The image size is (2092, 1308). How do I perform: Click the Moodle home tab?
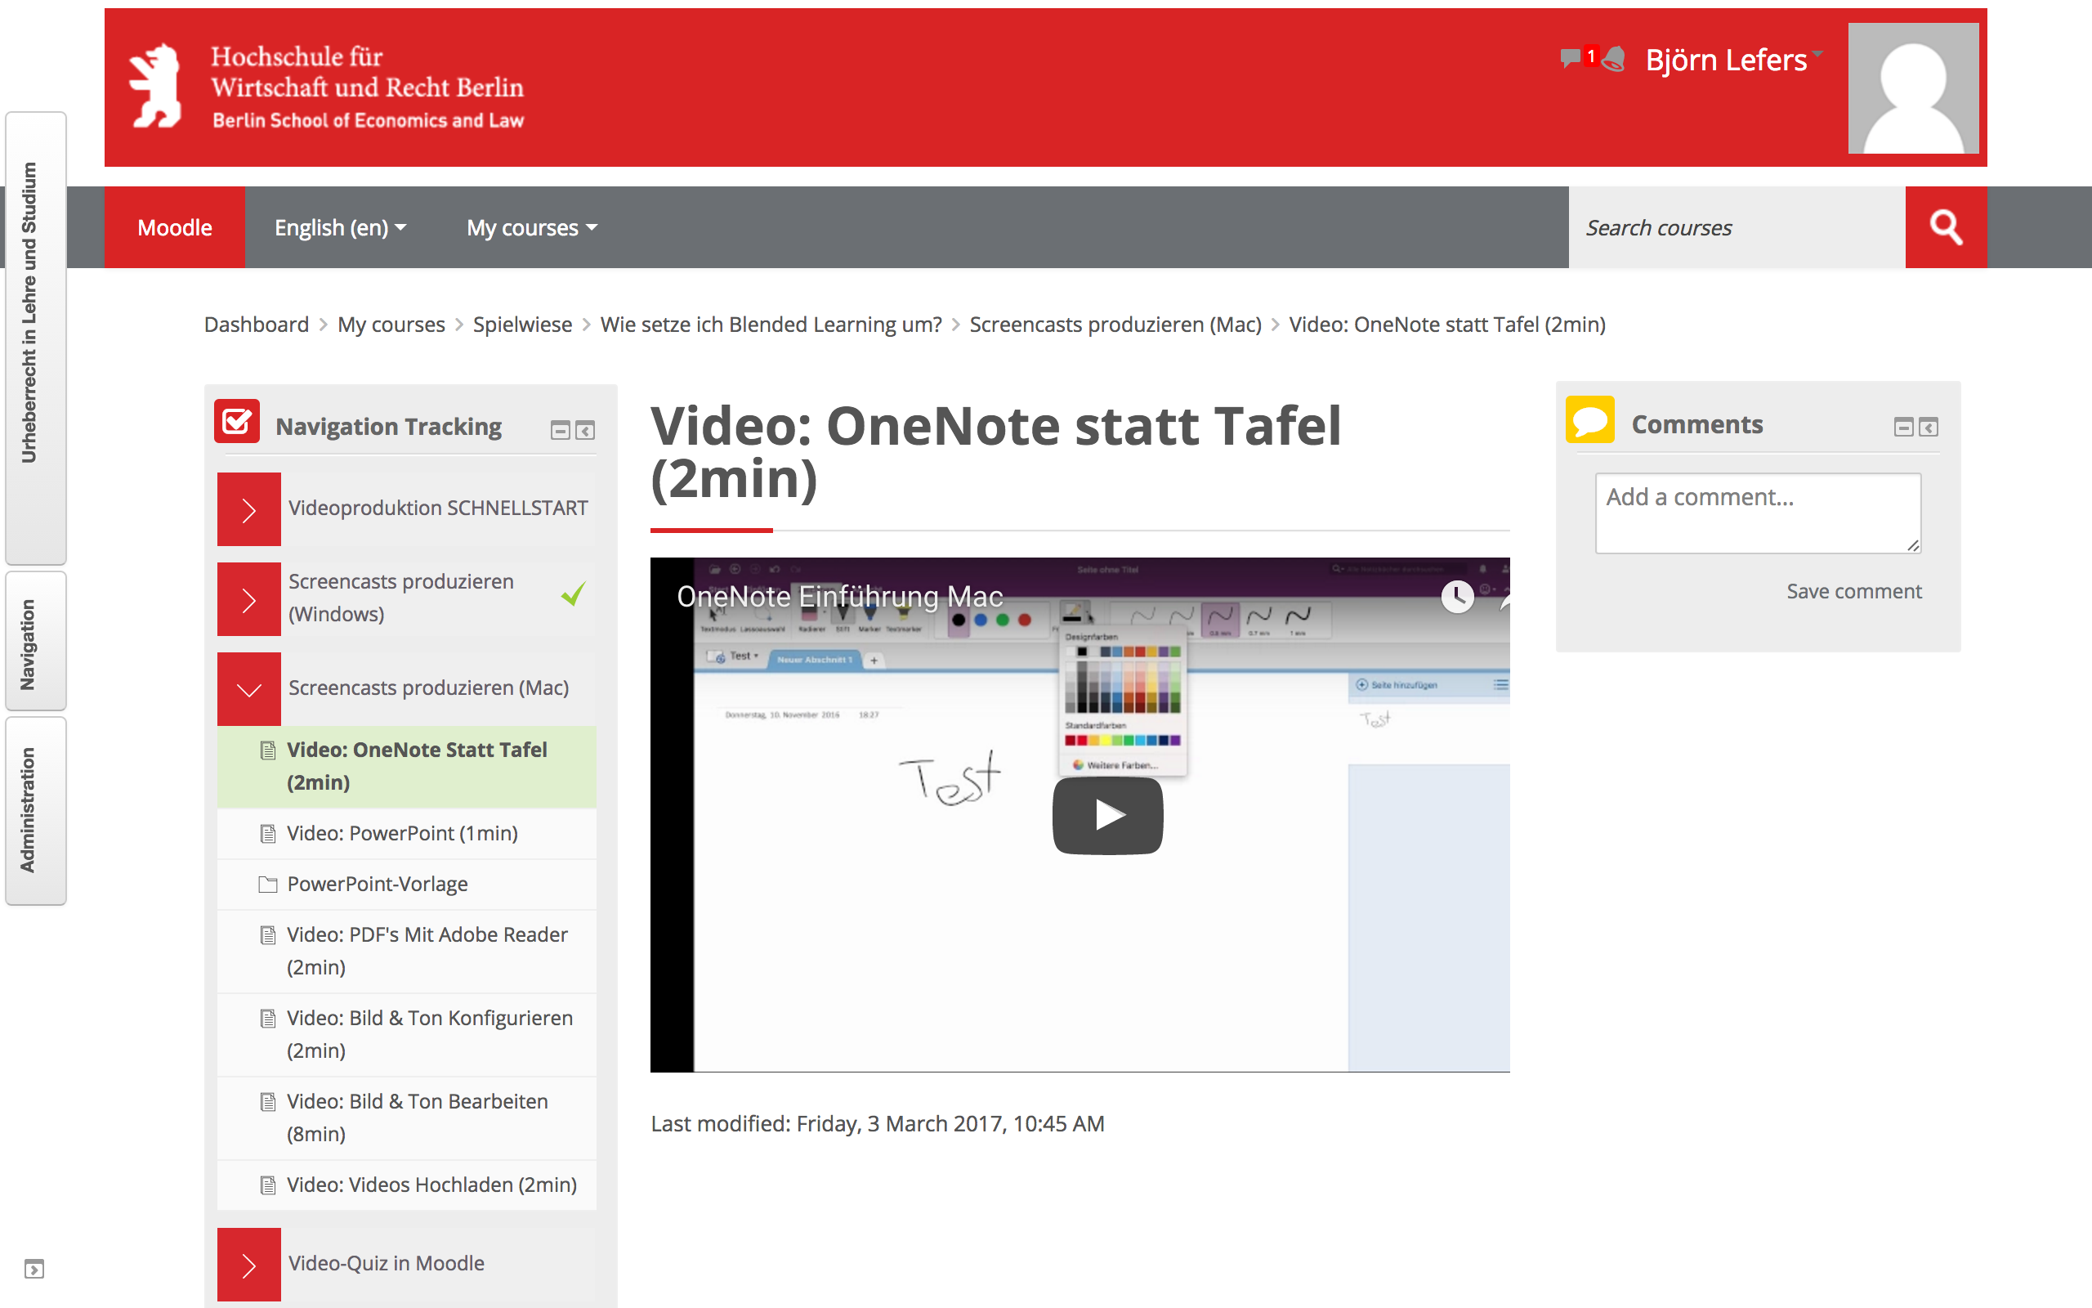pos(175,227)
